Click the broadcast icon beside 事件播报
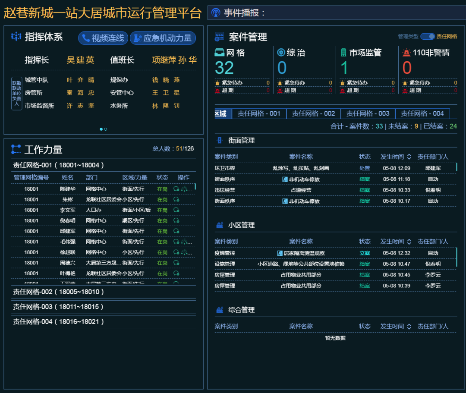Image resolution: width=466 pixels, height=393 pixels. pos(216,13)
